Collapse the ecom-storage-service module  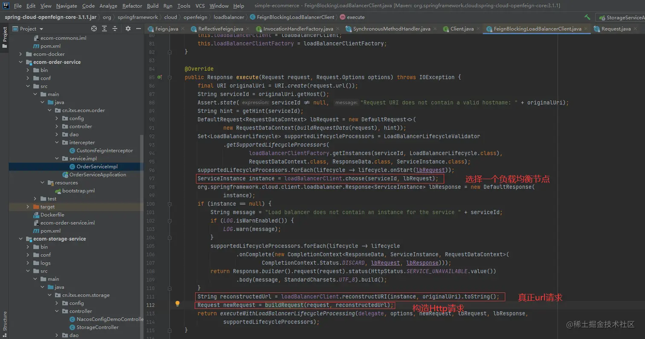click(x=20, y=239)
